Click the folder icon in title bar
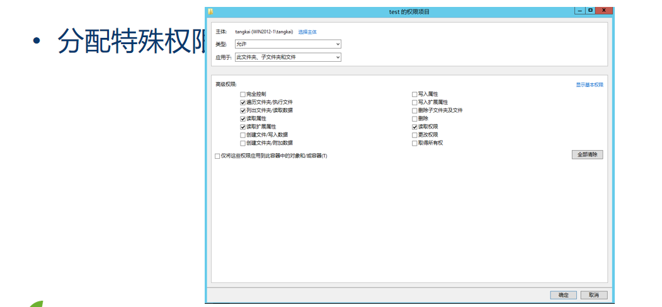This screenshot has height=307, width=662. [210, 11]
